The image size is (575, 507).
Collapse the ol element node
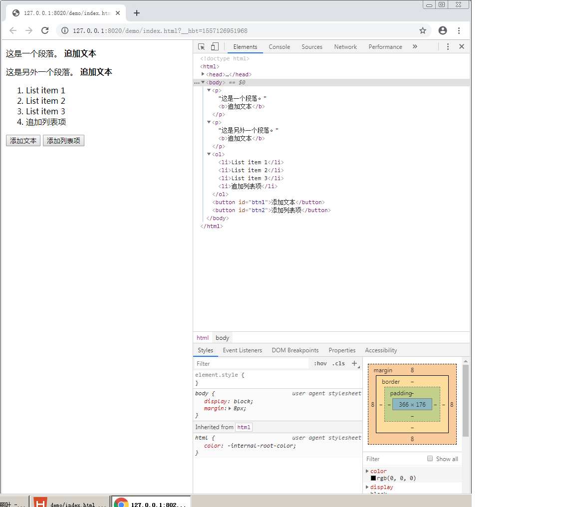click(x=209, y=154)
